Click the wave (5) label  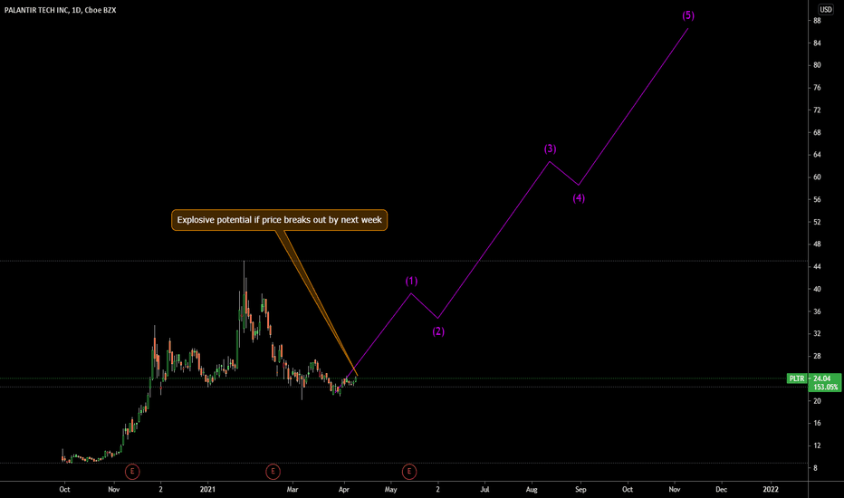click(x=688, y=15)
